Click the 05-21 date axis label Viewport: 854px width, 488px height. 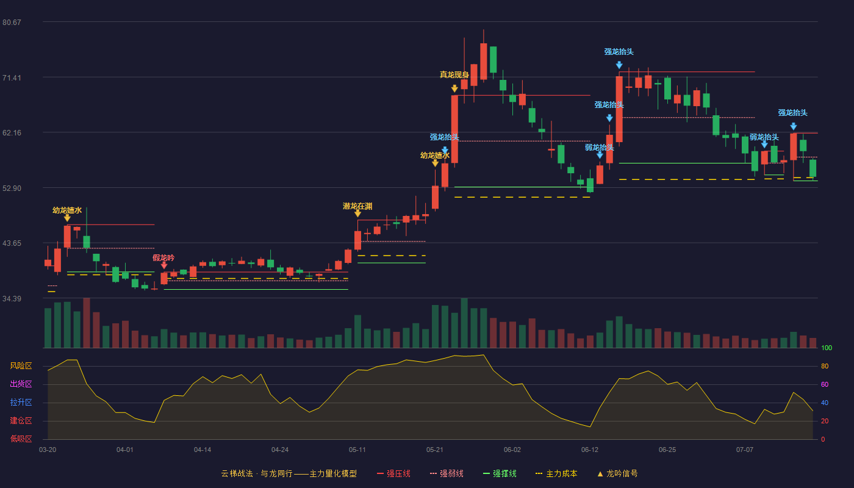pos(435,450)
